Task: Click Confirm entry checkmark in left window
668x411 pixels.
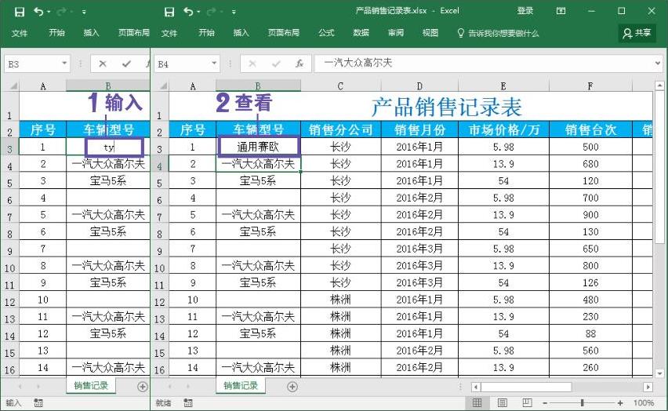Action: coord(126,64)
